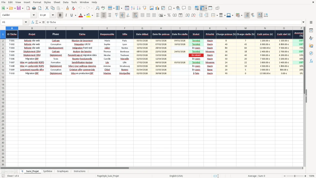Open Find and Replace icon
Image resolution: width=316 pixels, height=178 pixels.
97,8
